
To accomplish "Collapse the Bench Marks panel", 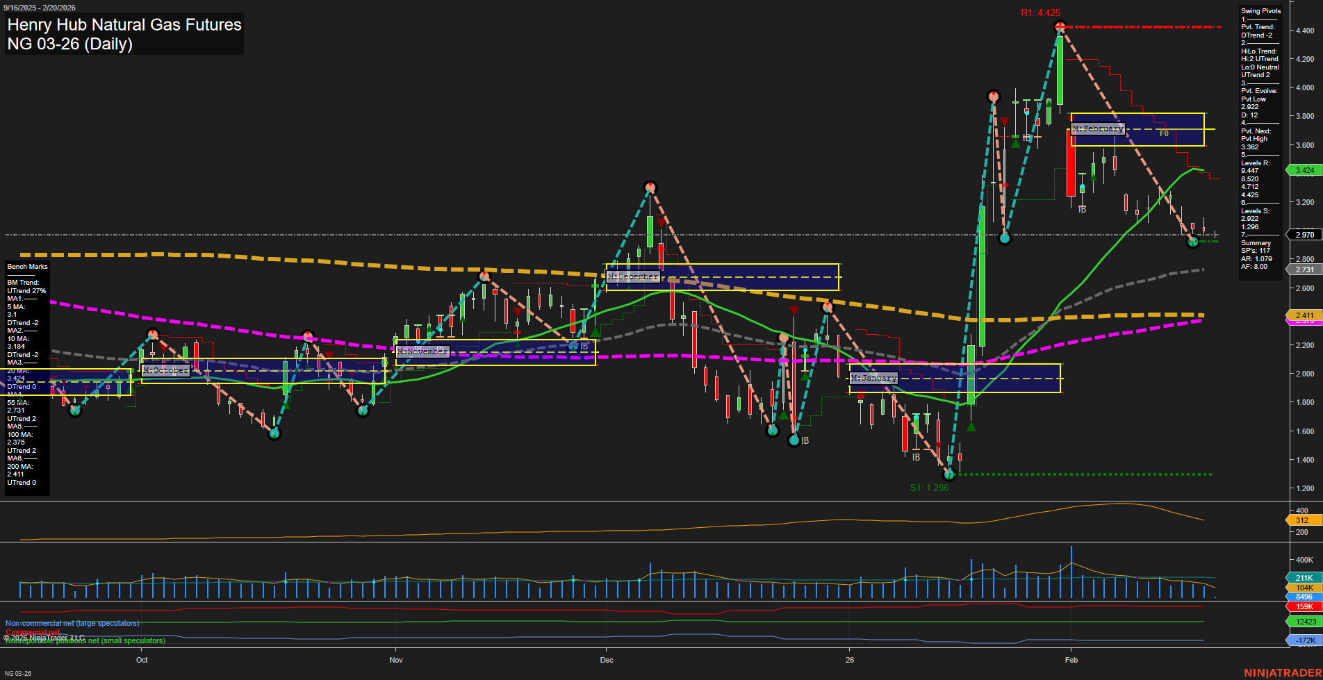I will point(26,266).
